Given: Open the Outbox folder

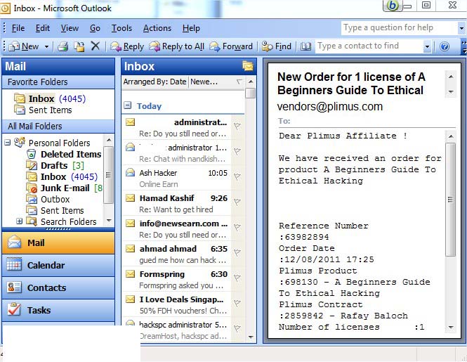Looking at the screenshot, I should (x=48, y=199).
